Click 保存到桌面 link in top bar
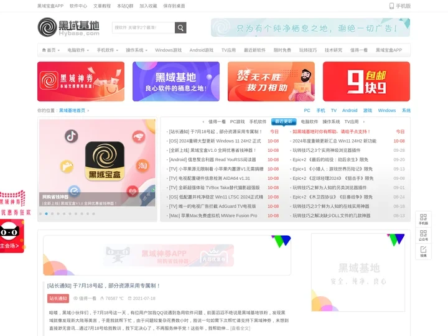Image resolution: width=448 pixels, height=336 pixels. [x=174, y=6]
